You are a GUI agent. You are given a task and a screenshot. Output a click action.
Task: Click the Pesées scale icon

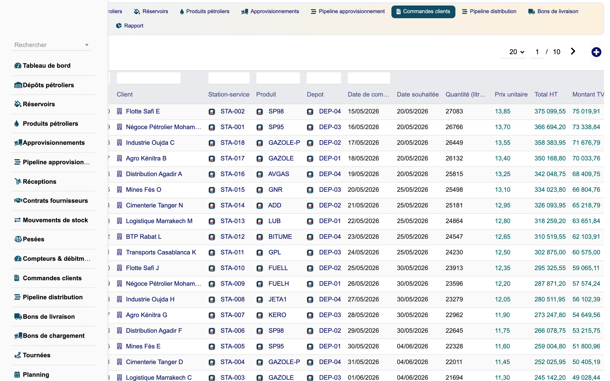click(x=18, y=239)
